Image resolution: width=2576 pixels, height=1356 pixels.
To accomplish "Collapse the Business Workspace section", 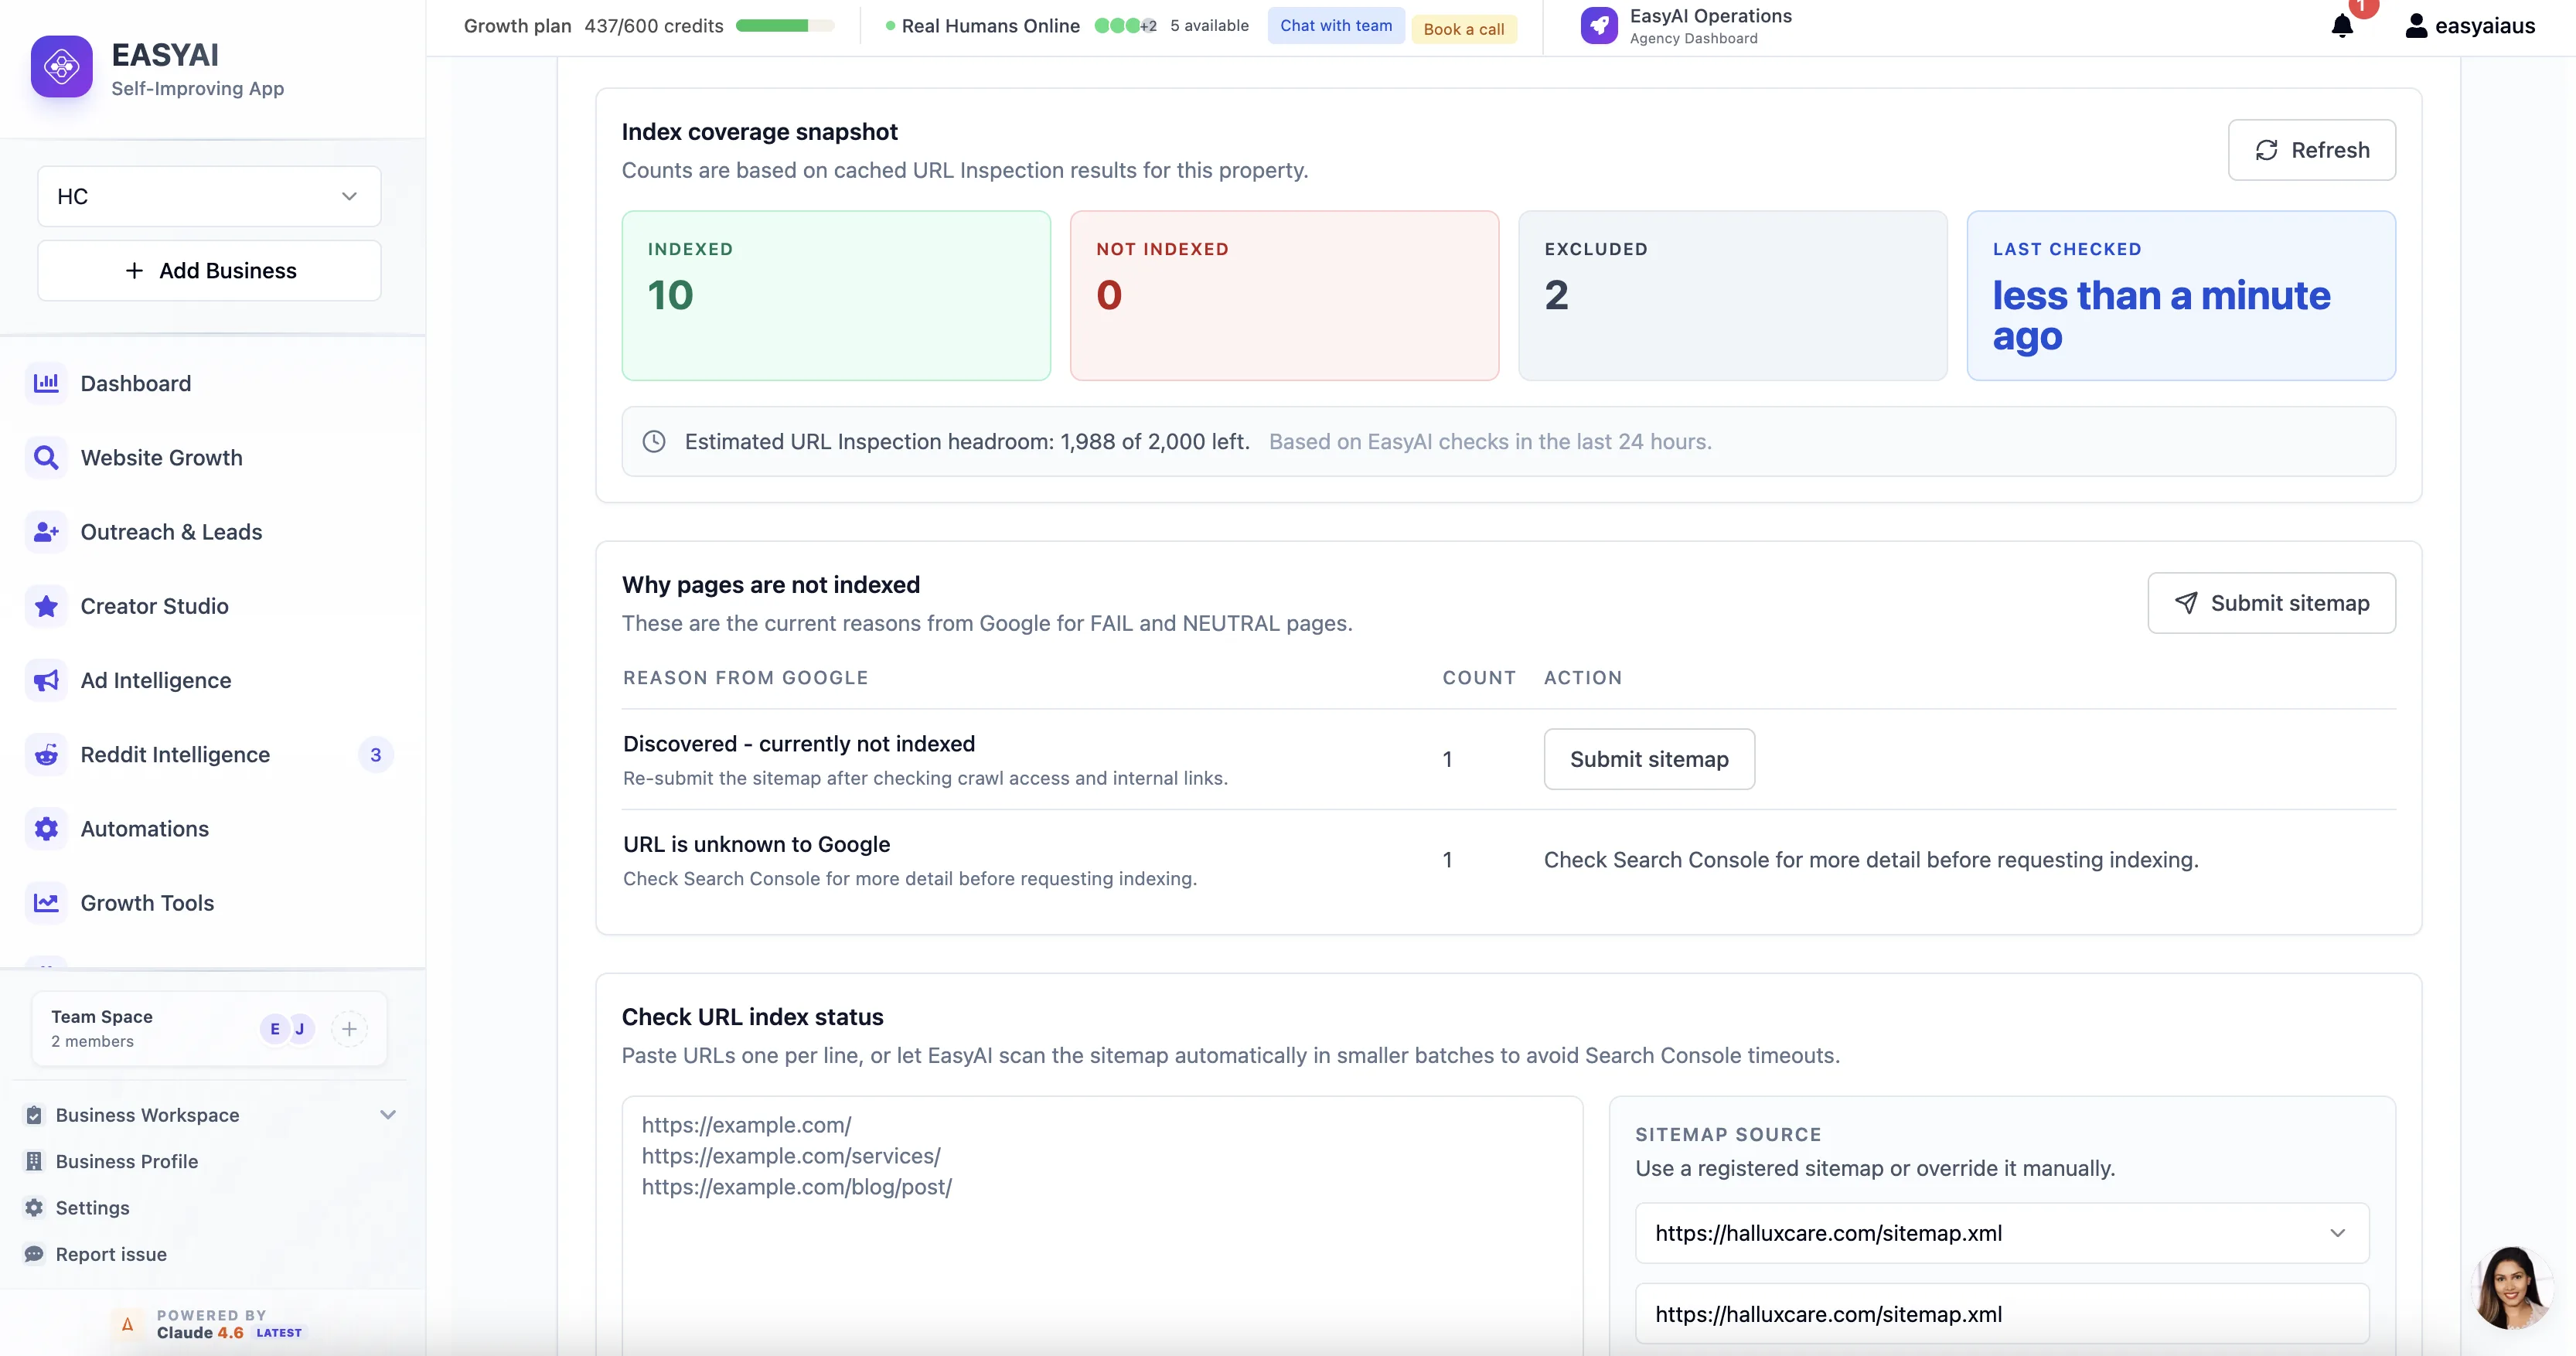I will pyautogui.click(x=389, y=1114).
